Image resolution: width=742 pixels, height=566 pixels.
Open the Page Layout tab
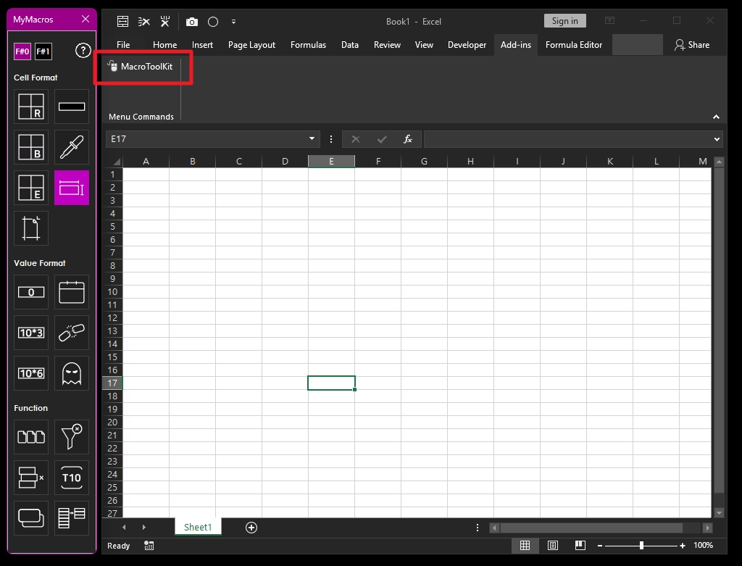click(x=251, y=44)
